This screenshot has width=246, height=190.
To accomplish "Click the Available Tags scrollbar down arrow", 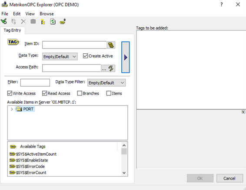I will (124, 173).
